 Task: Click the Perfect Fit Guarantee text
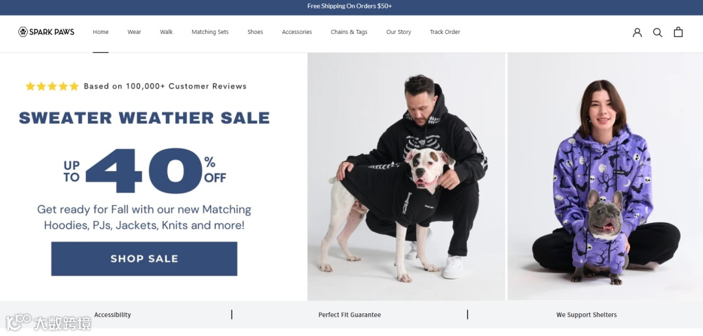(x=350, y=315)
